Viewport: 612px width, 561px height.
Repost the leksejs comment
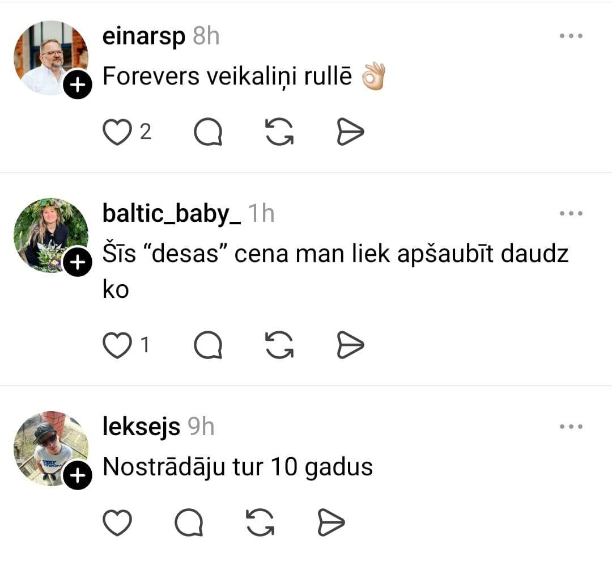click(260, 522)
